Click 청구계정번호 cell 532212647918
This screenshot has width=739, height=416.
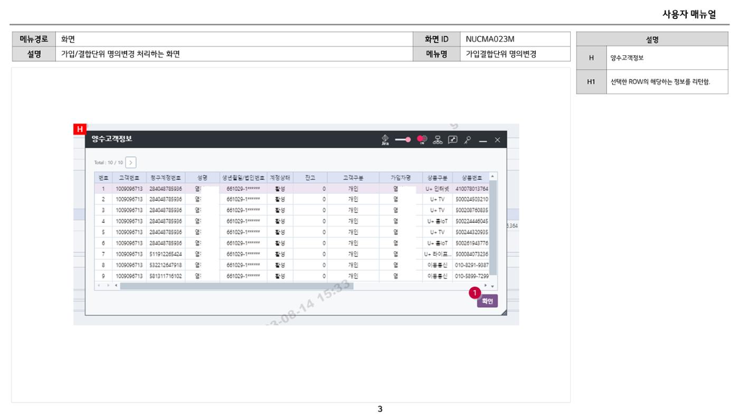click(166, 265)
